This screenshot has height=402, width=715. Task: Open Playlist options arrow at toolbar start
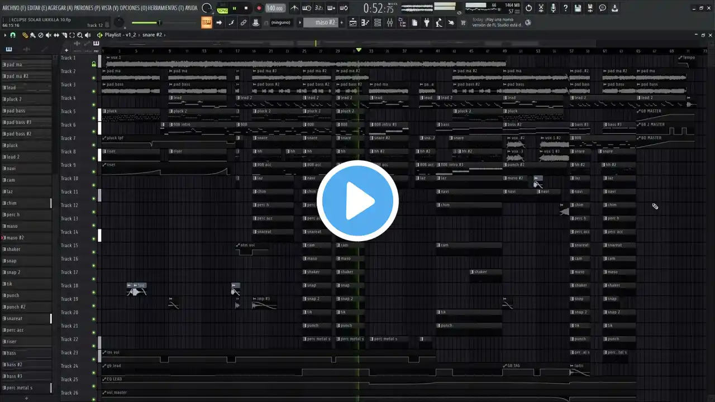[5, 35]
